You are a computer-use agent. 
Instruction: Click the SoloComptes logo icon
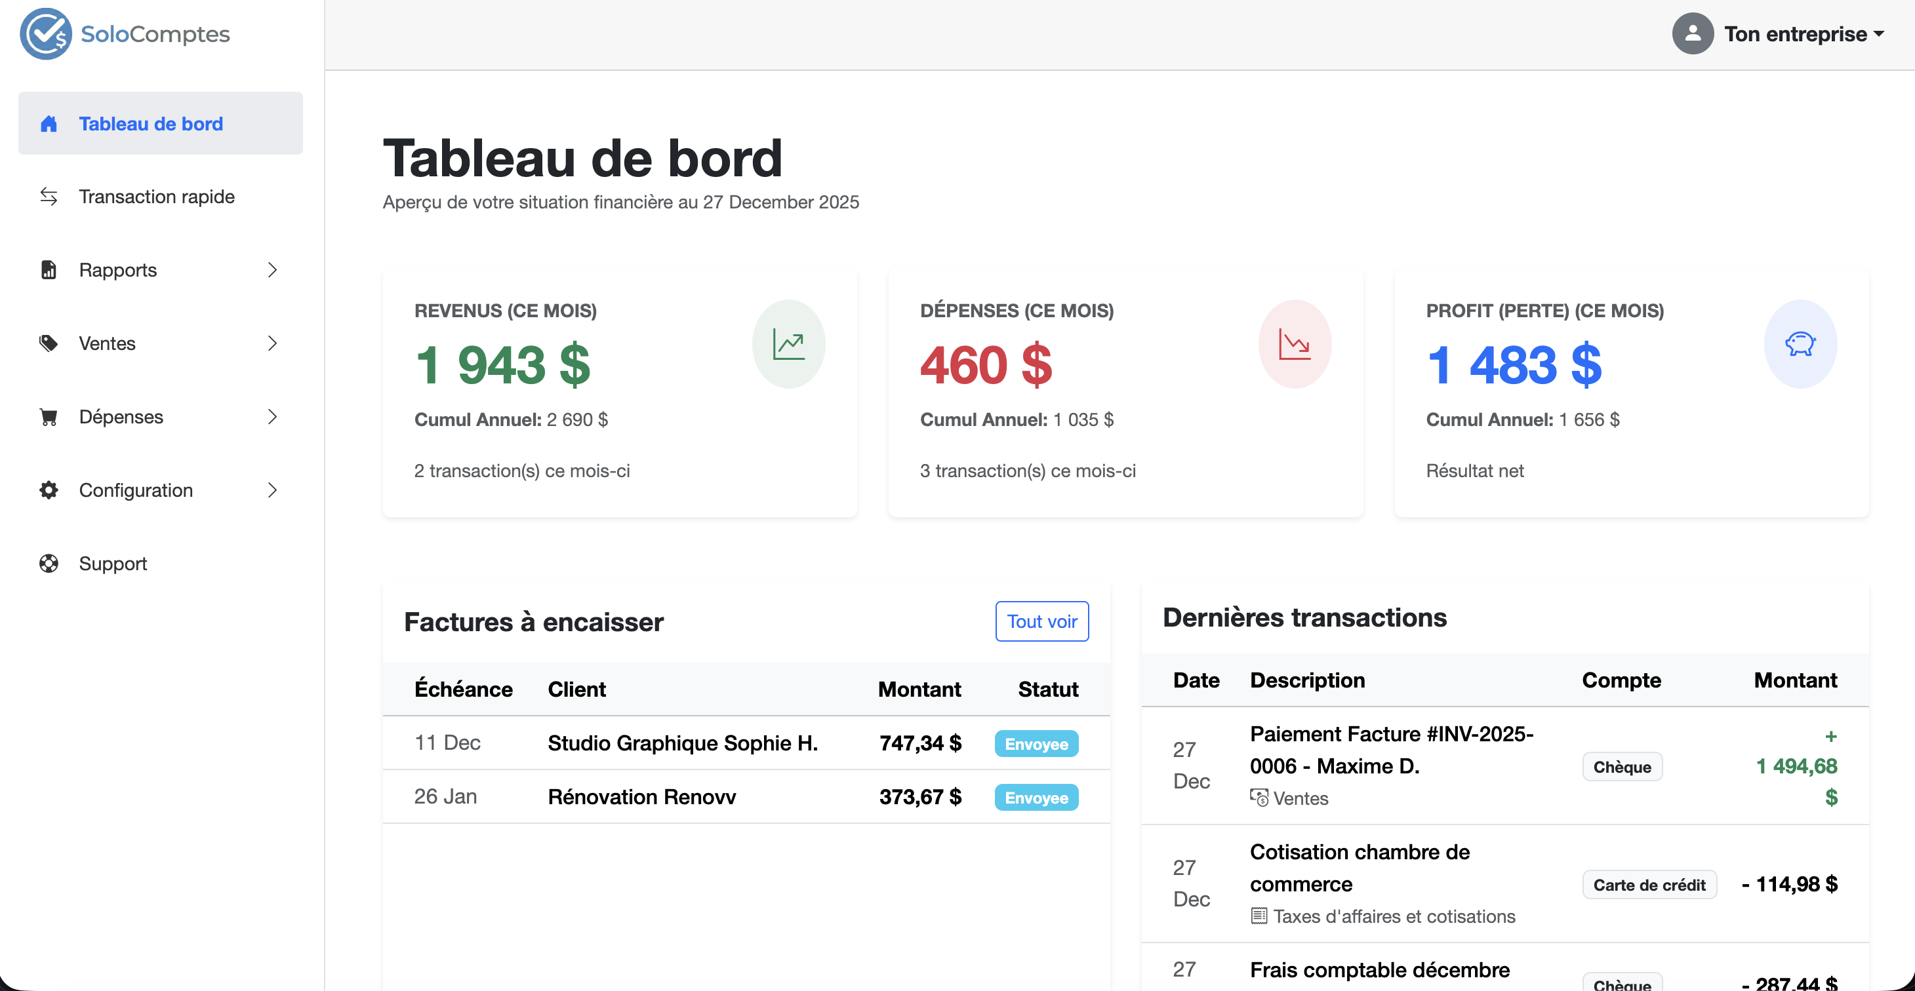(x=45, y=33)
